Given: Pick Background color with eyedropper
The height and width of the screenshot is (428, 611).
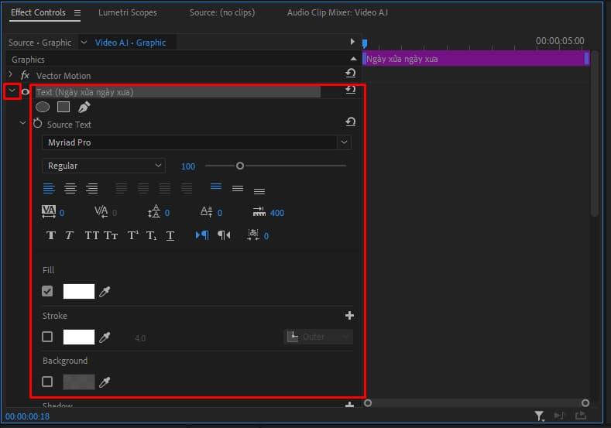Looking at the screenshot, I should click(105, 382).
